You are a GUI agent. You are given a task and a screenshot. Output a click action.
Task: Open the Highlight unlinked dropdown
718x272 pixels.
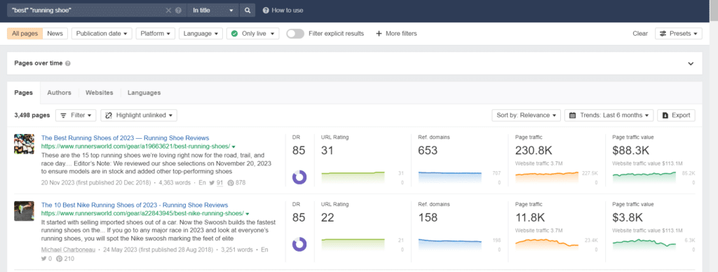click(139, 116)
